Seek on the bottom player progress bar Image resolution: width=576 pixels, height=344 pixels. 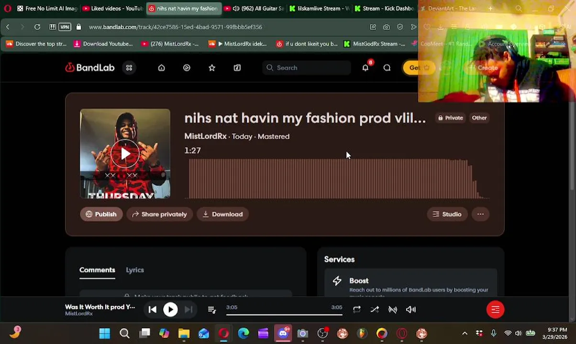point(284,315)
